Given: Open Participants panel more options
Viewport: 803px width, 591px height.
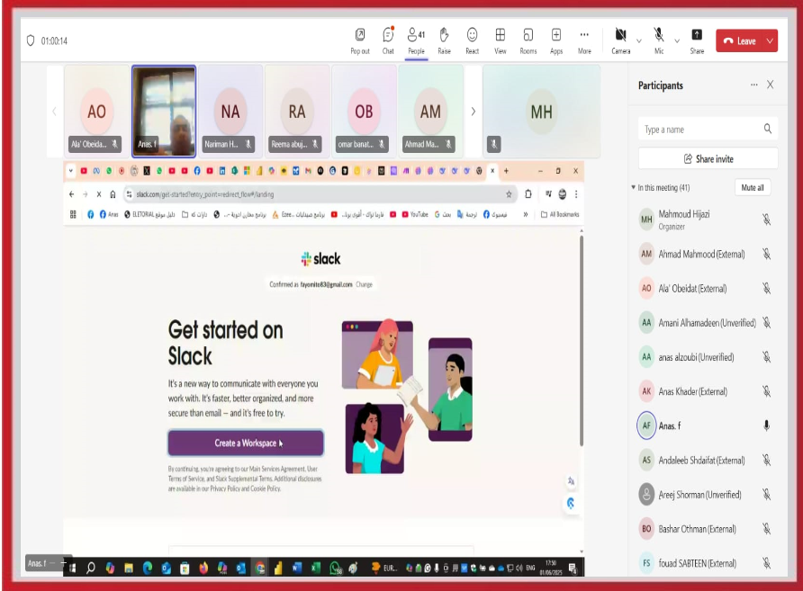Looking at the screenshot, I should [753, 85].
